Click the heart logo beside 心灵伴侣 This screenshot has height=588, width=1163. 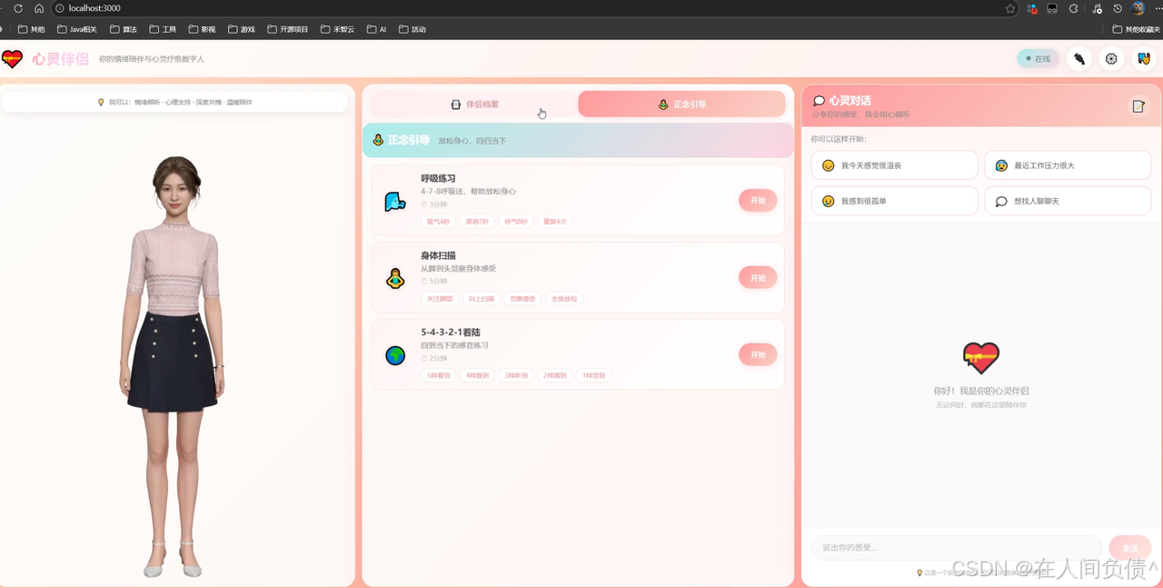12,59
